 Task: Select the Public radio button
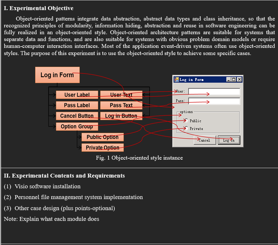click(186, 121)
